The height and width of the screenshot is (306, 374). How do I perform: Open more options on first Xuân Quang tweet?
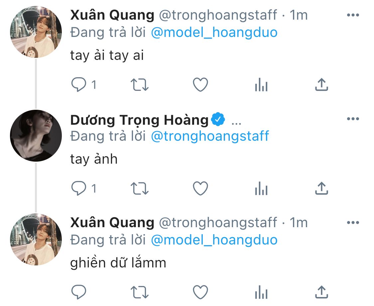pyautogui.click(x=353, y=15)
